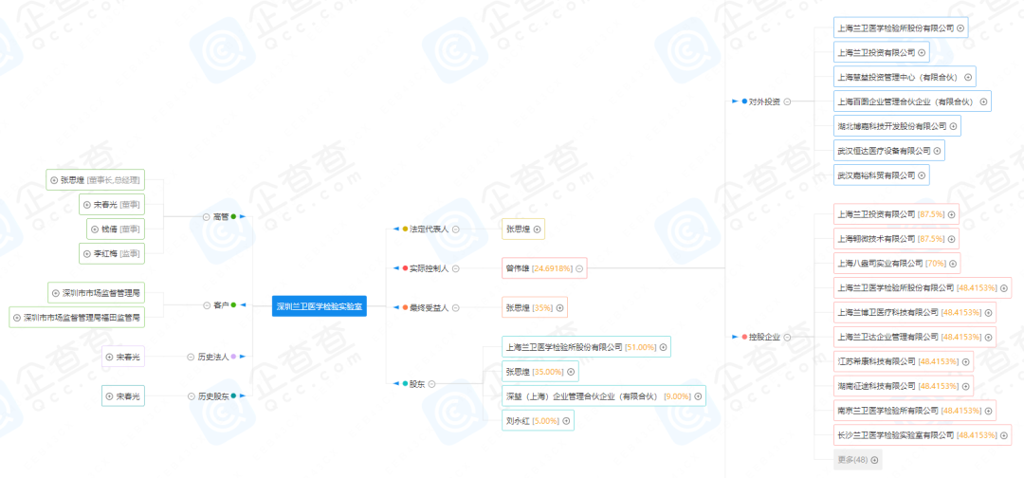Viewport: 1024px width, 478px height.
Task: Select central node 深圳兰卫医学检验实验室
Action: tap(320, 305)
